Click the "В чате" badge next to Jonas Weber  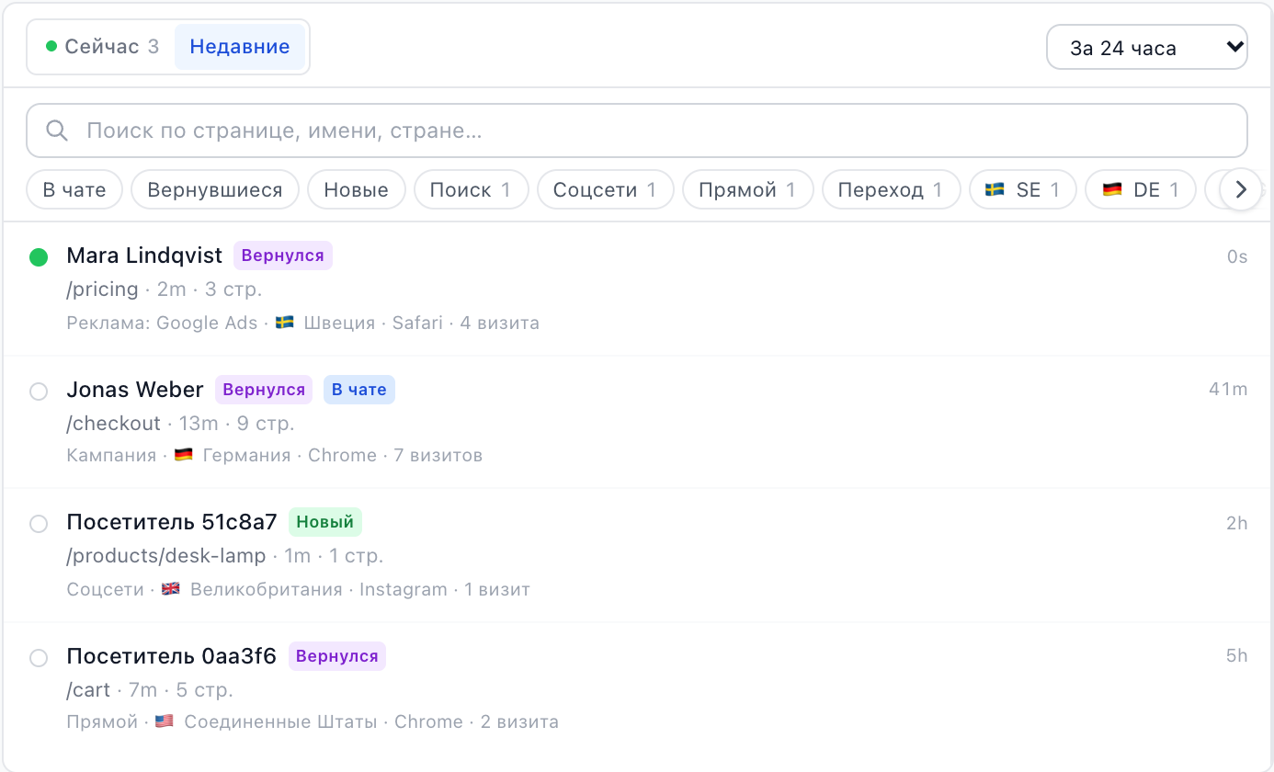[359, 390]
